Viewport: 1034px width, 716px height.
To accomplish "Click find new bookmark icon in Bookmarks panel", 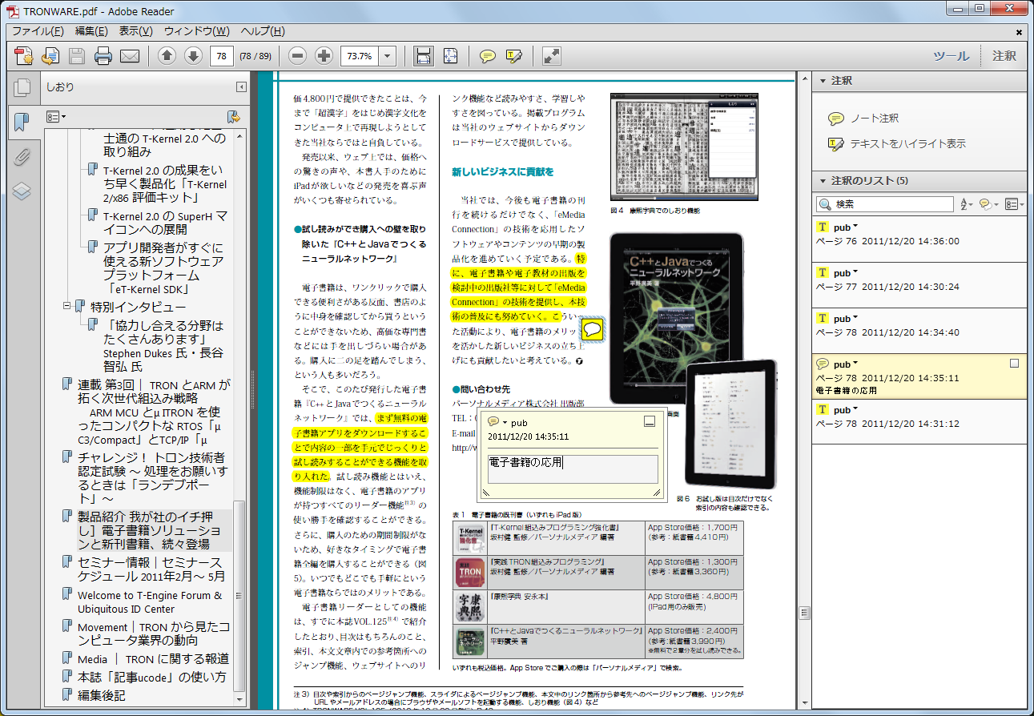I will pos(234,116).
